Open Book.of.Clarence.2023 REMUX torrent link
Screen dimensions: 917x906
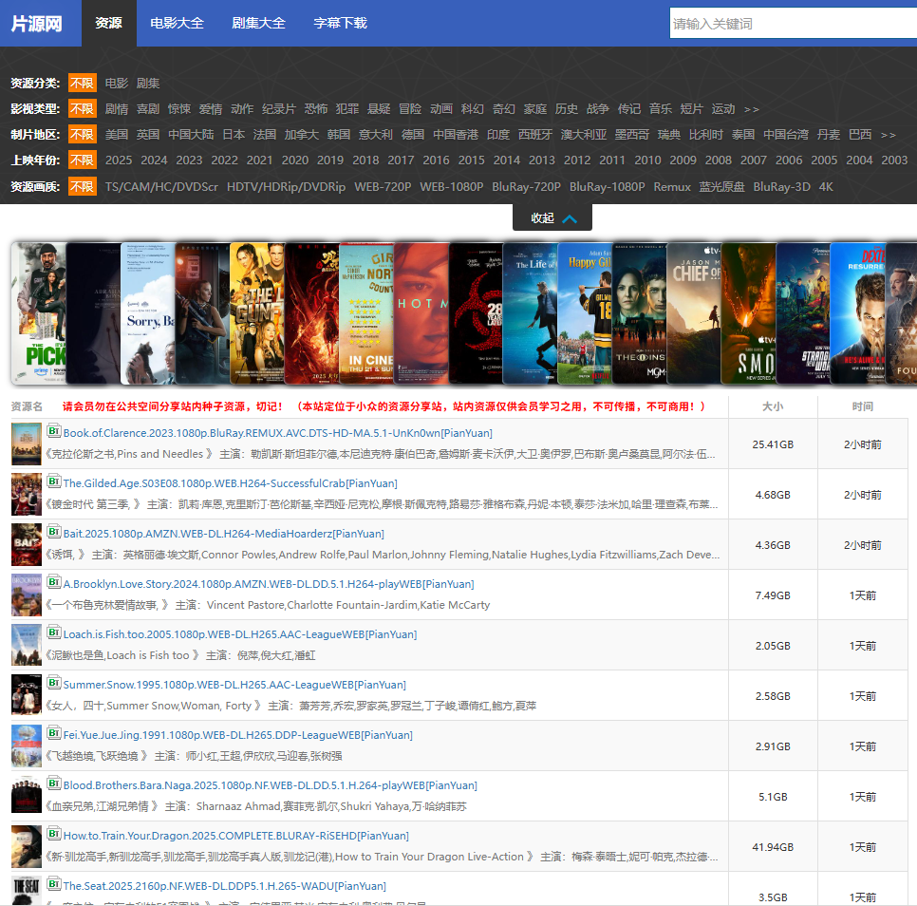[278, 433]
